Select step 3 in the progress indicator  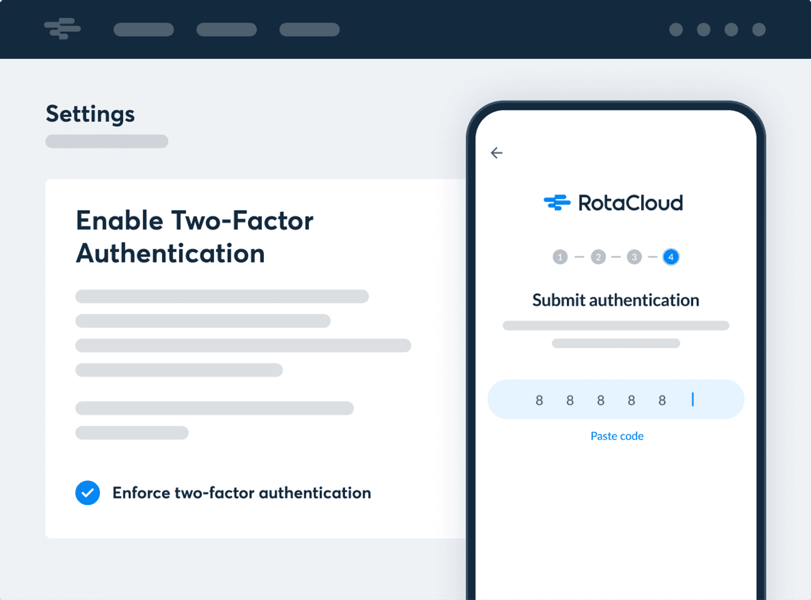click(634, 257)
